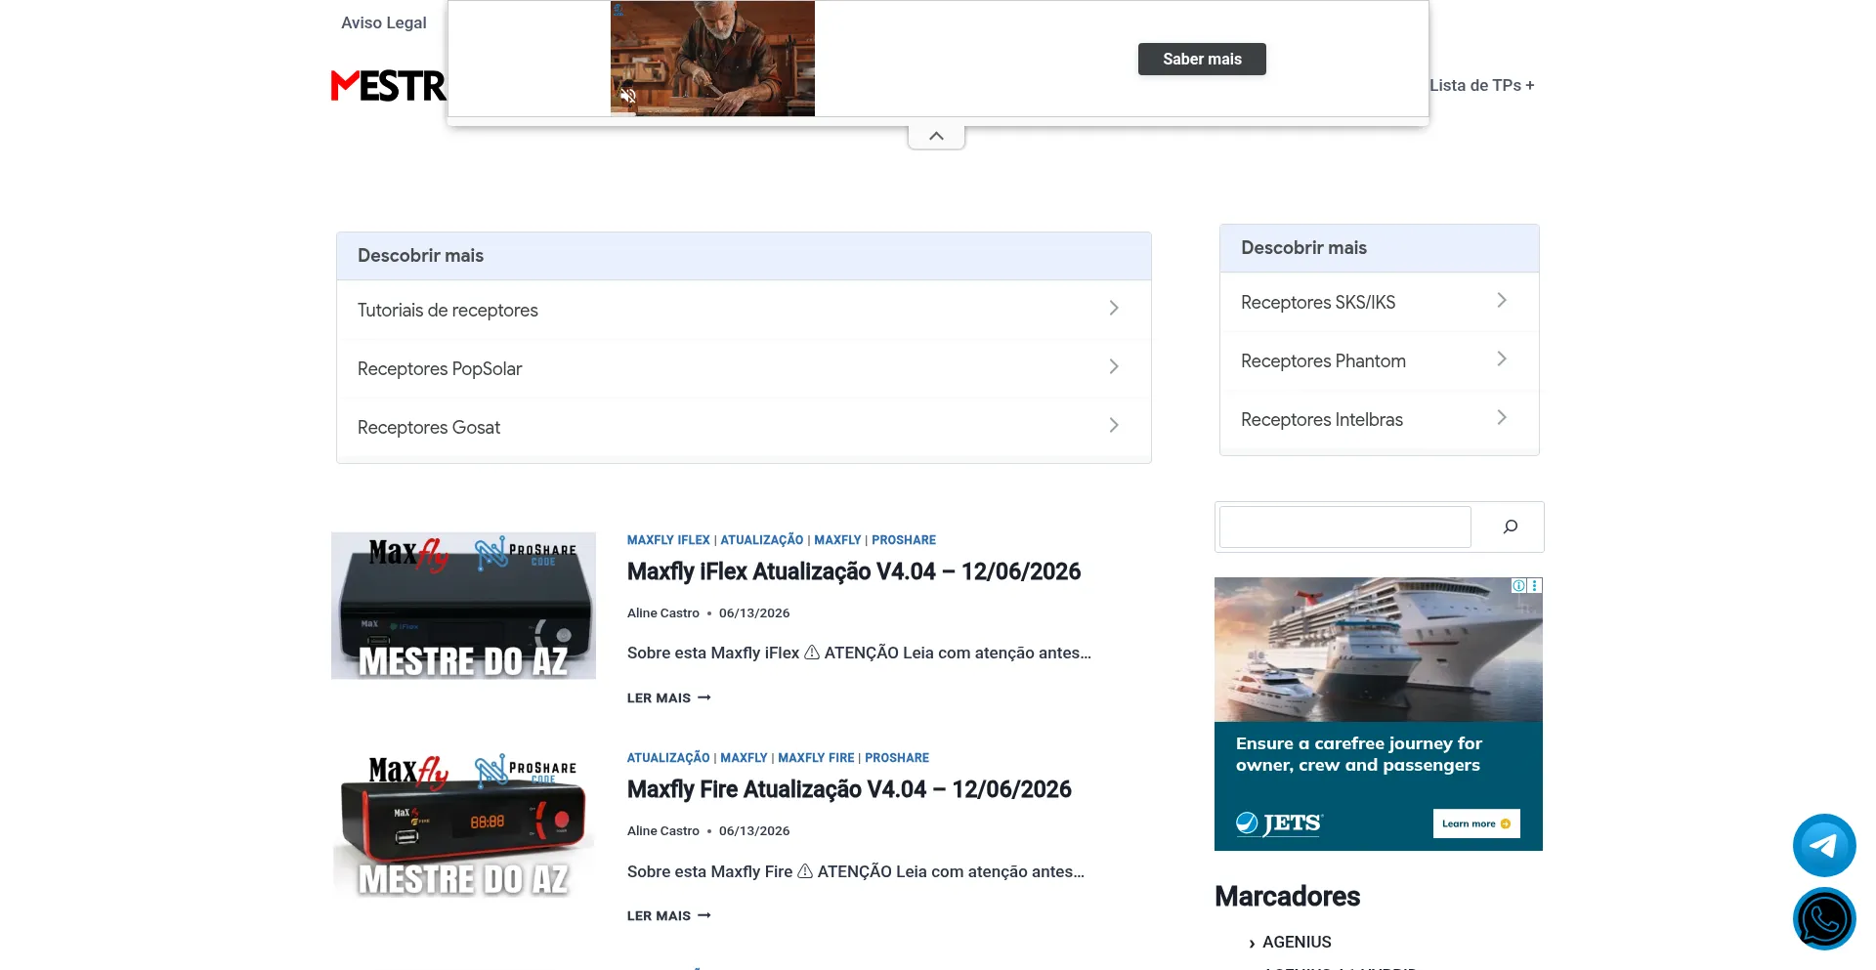Screen dimensions: 1876x970
Task: Click the Saber mais ad button
Action: pyautogui.click(x=1202, y=59)
